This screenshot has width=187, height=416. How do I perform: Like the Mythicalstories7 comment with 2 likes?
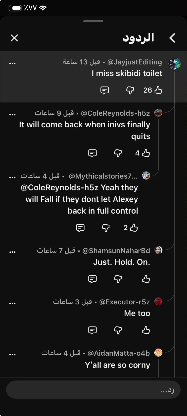point(134,228)
